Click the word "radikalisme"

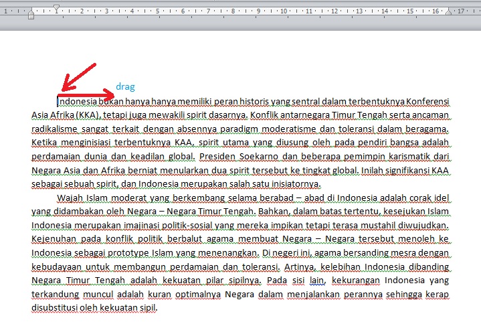(55, 129)
